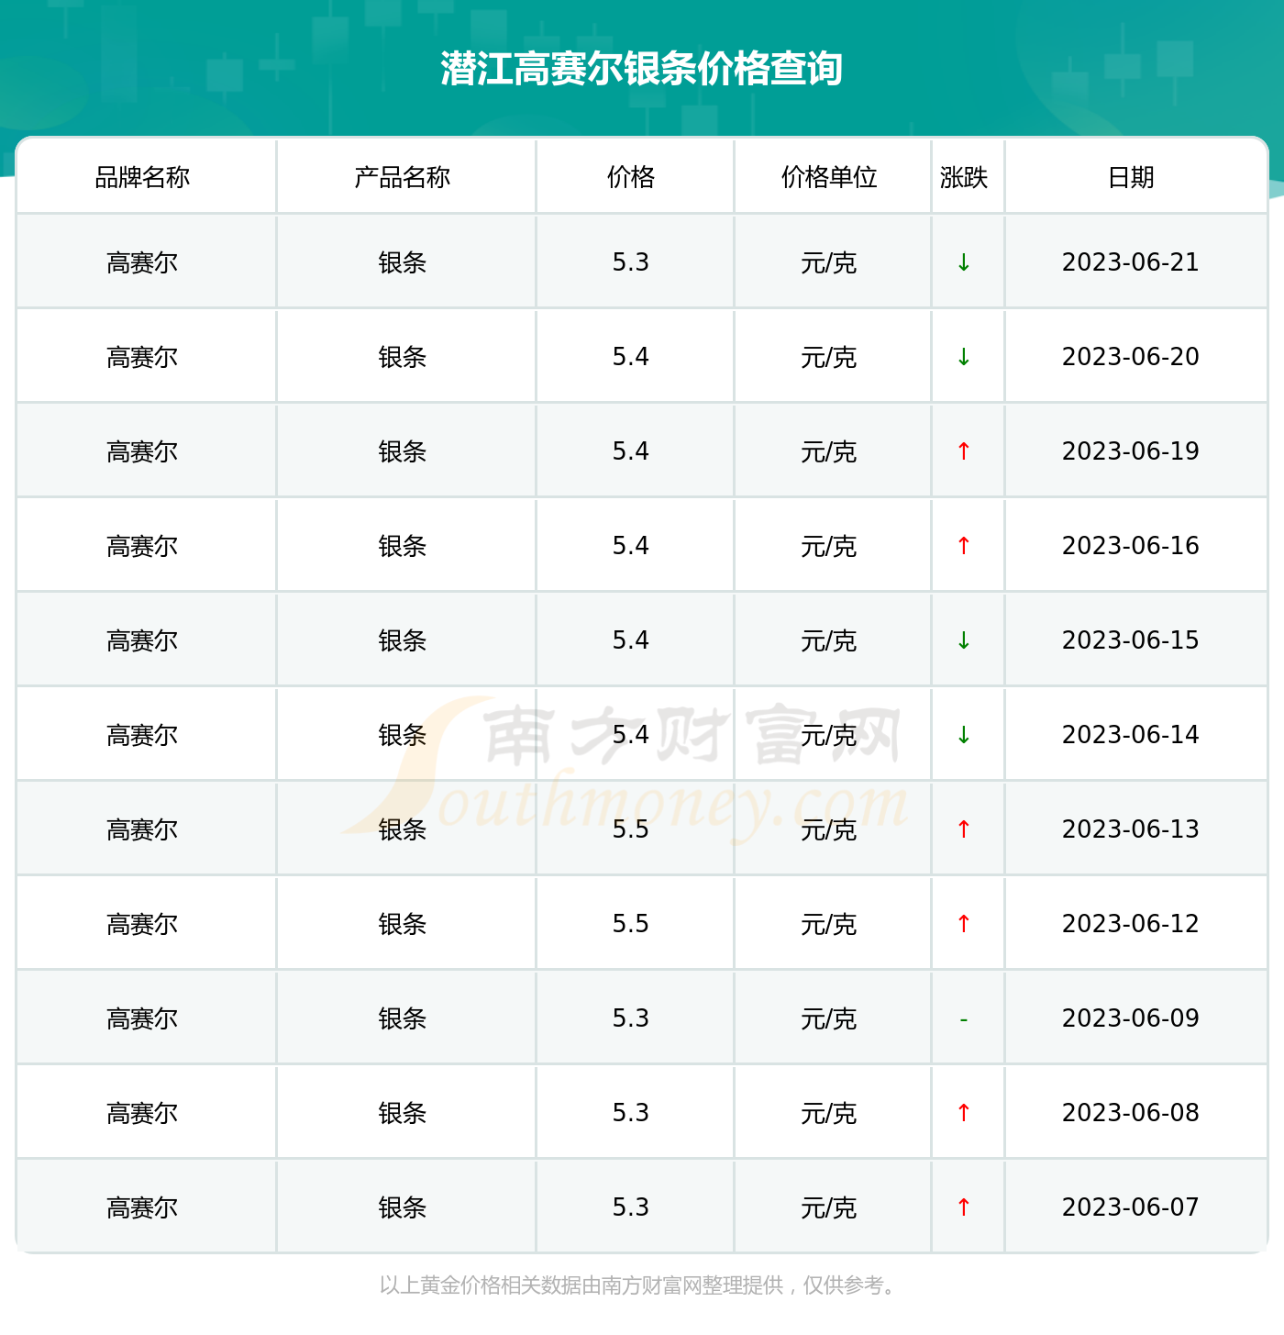Viewport: 1284px width, 1335px height.
Task: Select the 日期 column header
Action: click(x=1131, y=177)
